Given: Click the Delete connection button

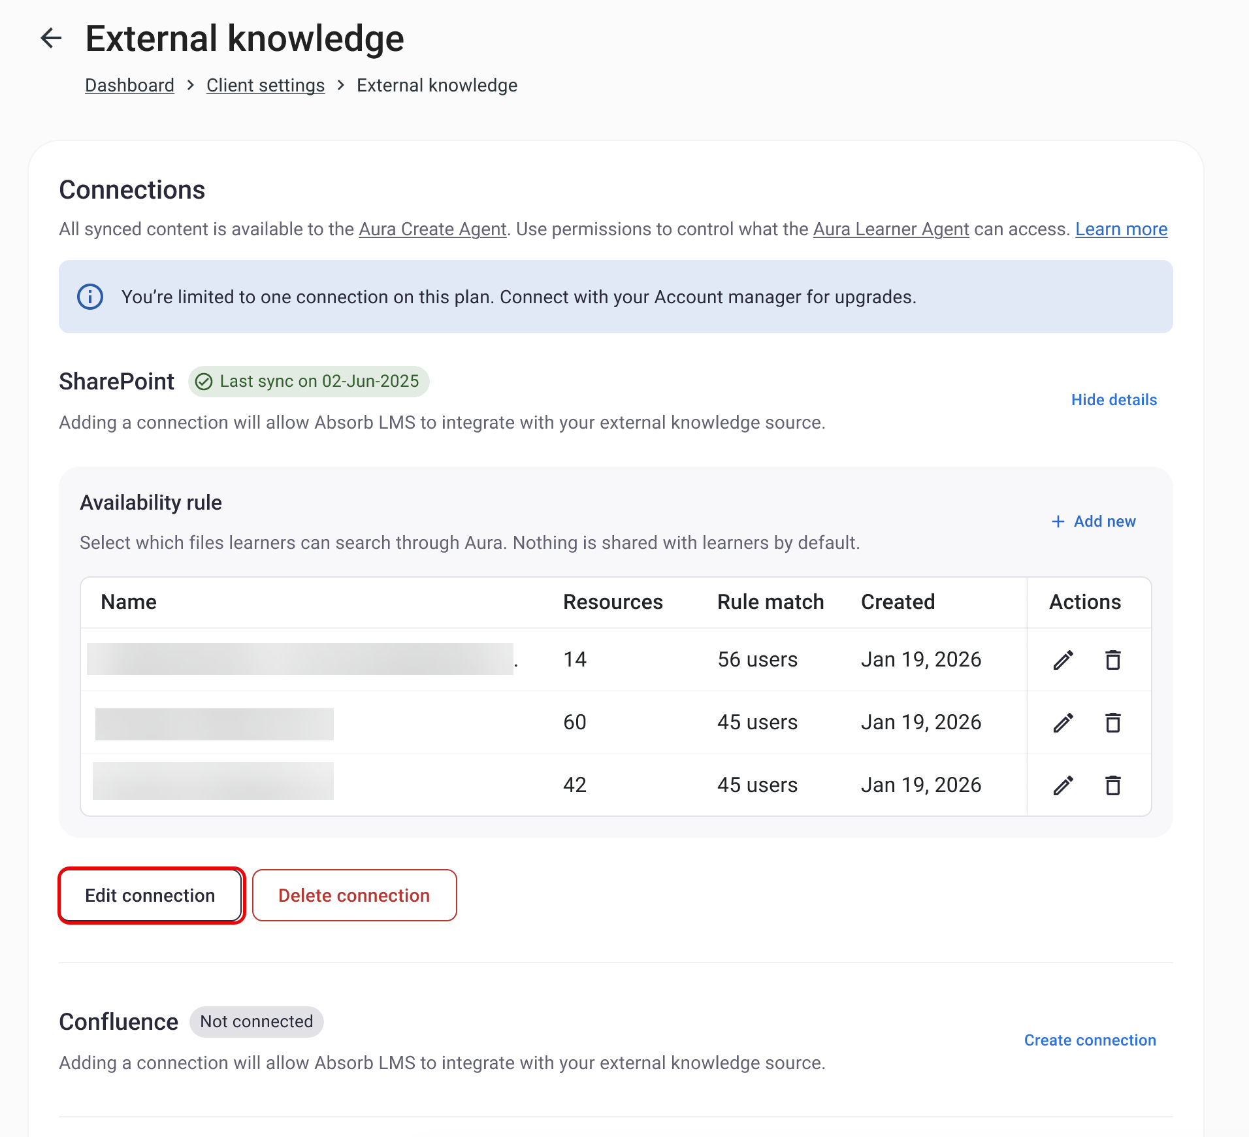Looking at the screenshot, I should coord(354,895).
